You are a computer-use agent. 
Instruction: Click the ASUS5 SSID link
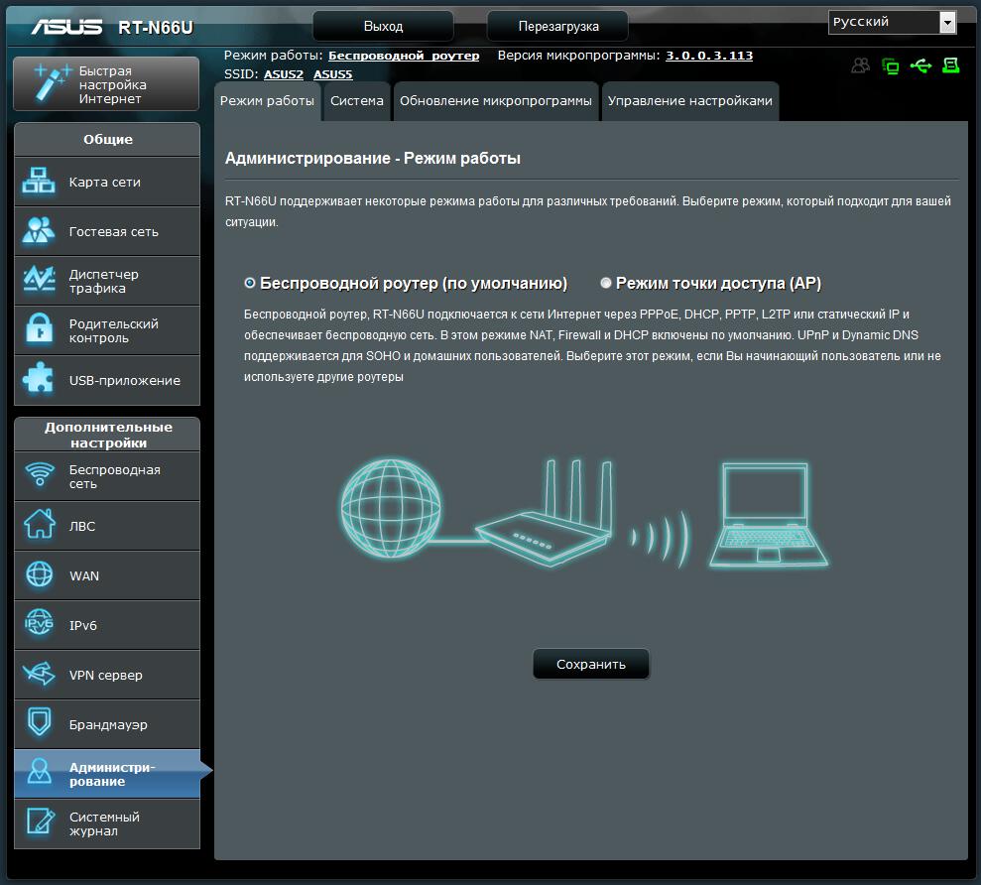click(333, 74)
